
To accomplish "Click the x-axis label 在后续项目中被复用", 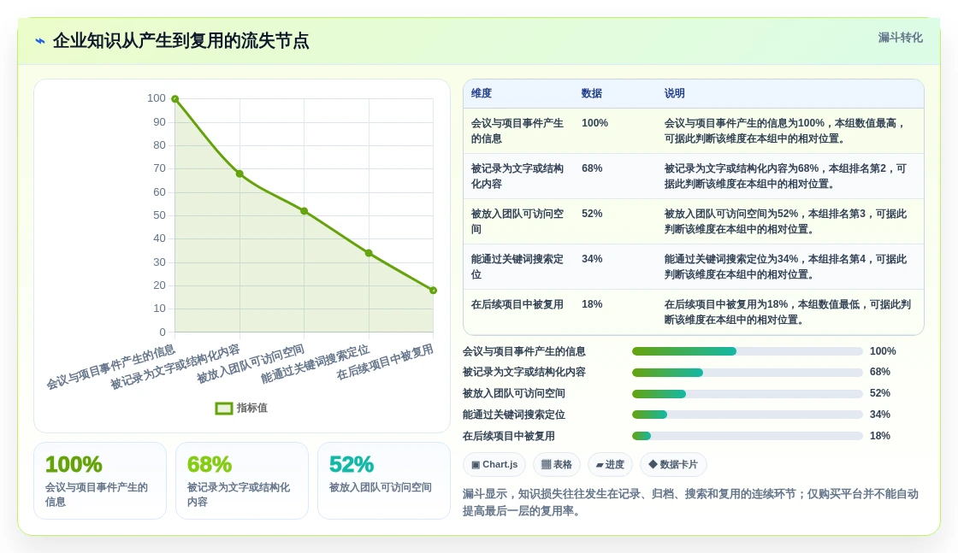I will tap(385, 362).
